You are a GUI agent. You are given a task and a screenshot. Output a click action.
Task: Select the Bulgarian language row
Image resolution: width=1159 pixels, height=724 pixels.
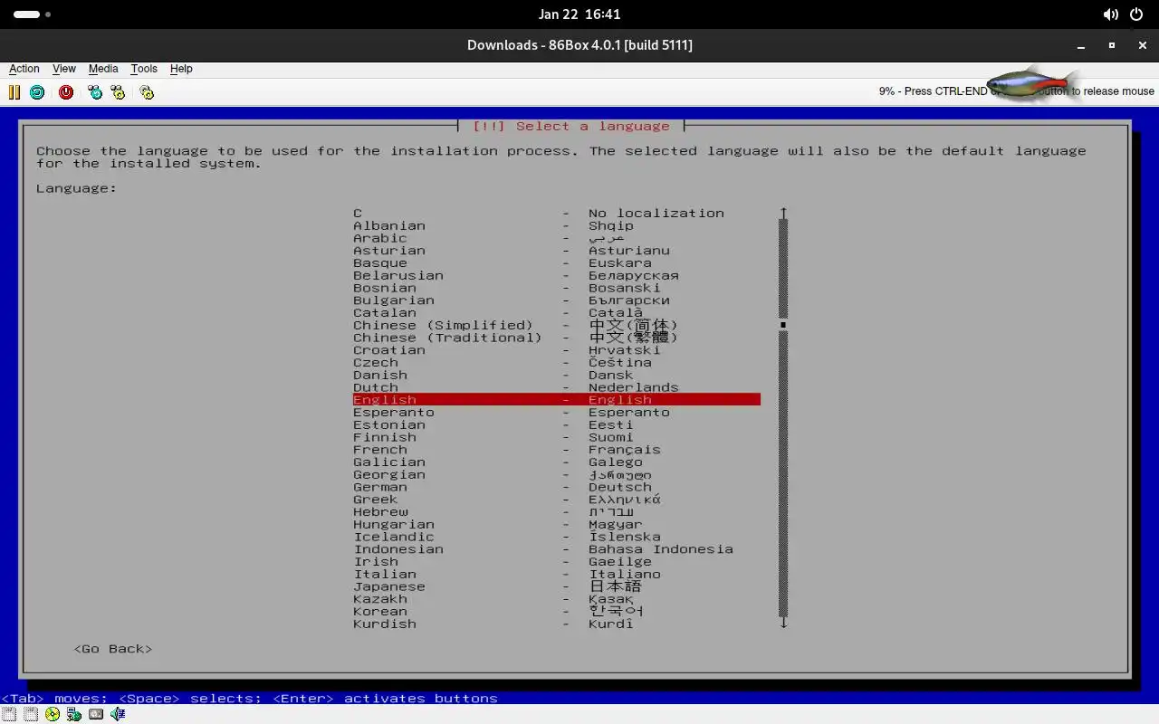tap(557, 300)
